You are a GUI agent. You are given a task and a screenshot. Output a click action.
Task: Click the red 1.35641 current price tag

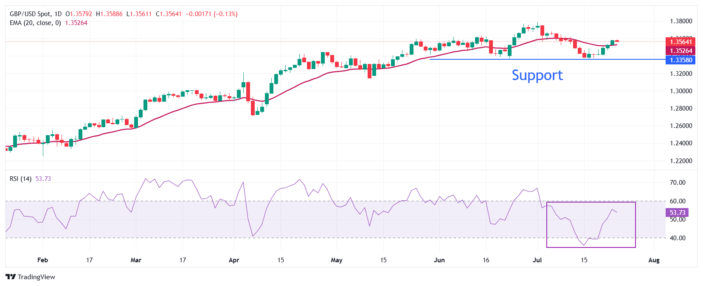click(681, 42)
